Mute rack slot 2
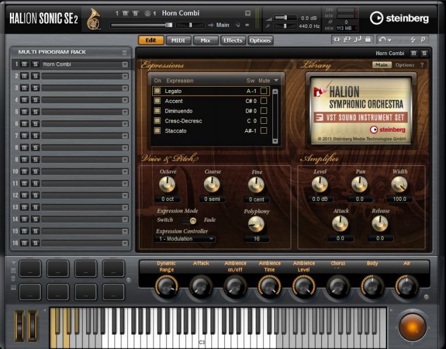 pos(24,76)
